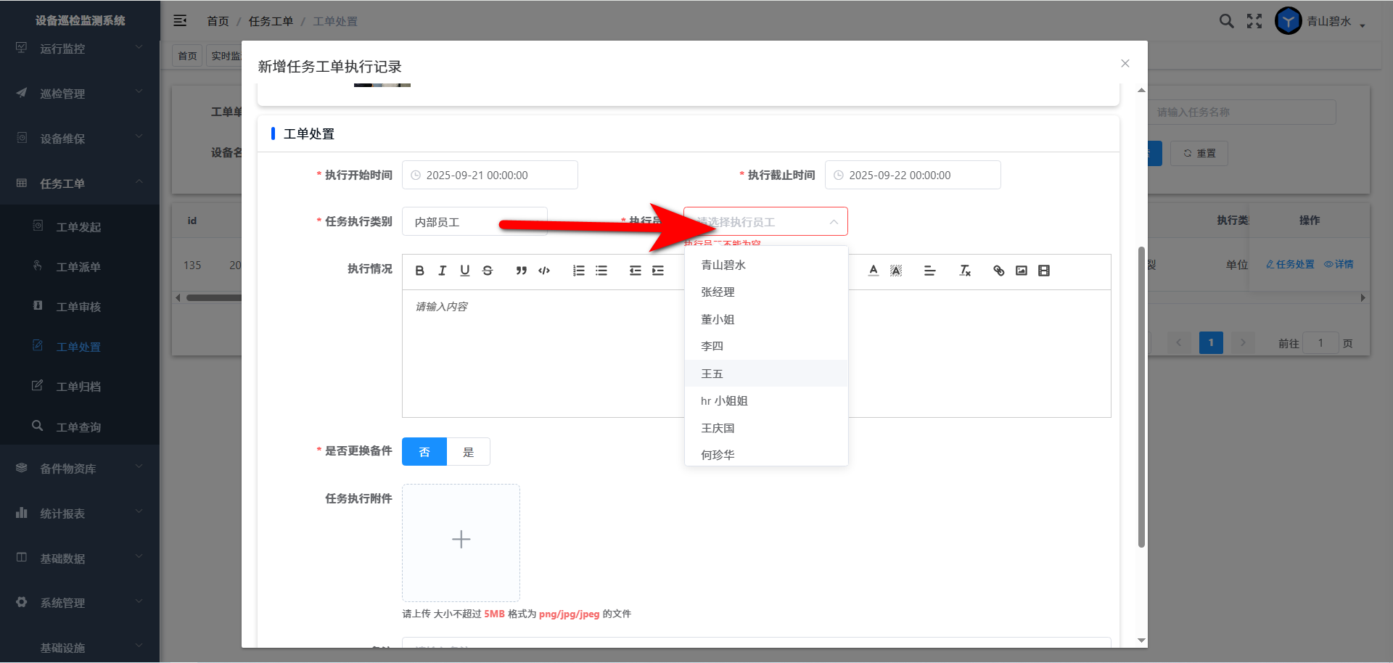Open 工单派单 in the sidebar
The width and height of the screenshot is (1393, 663).
tap(78, 267)
